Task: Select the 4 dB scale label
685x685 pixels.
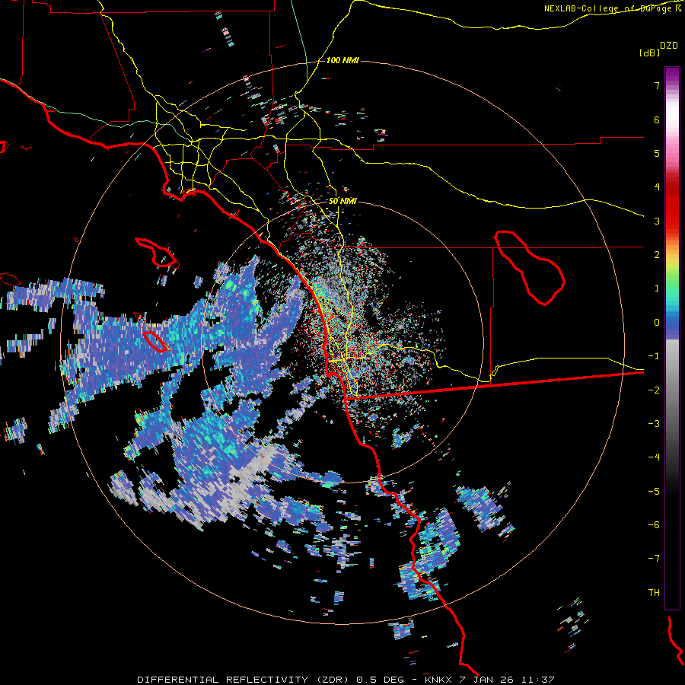Action: click(x=657, y=187)
